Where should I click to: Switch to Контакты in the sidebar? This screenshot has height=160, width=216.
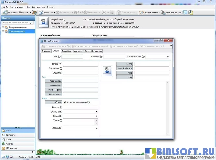pos(4,135)
